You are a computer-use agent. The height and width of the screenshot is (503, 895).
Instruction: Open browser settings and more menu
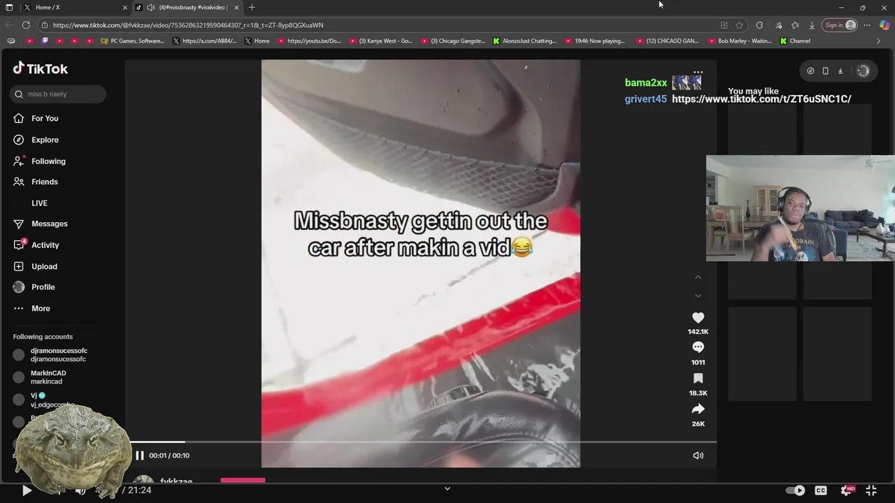pos(867,25)
